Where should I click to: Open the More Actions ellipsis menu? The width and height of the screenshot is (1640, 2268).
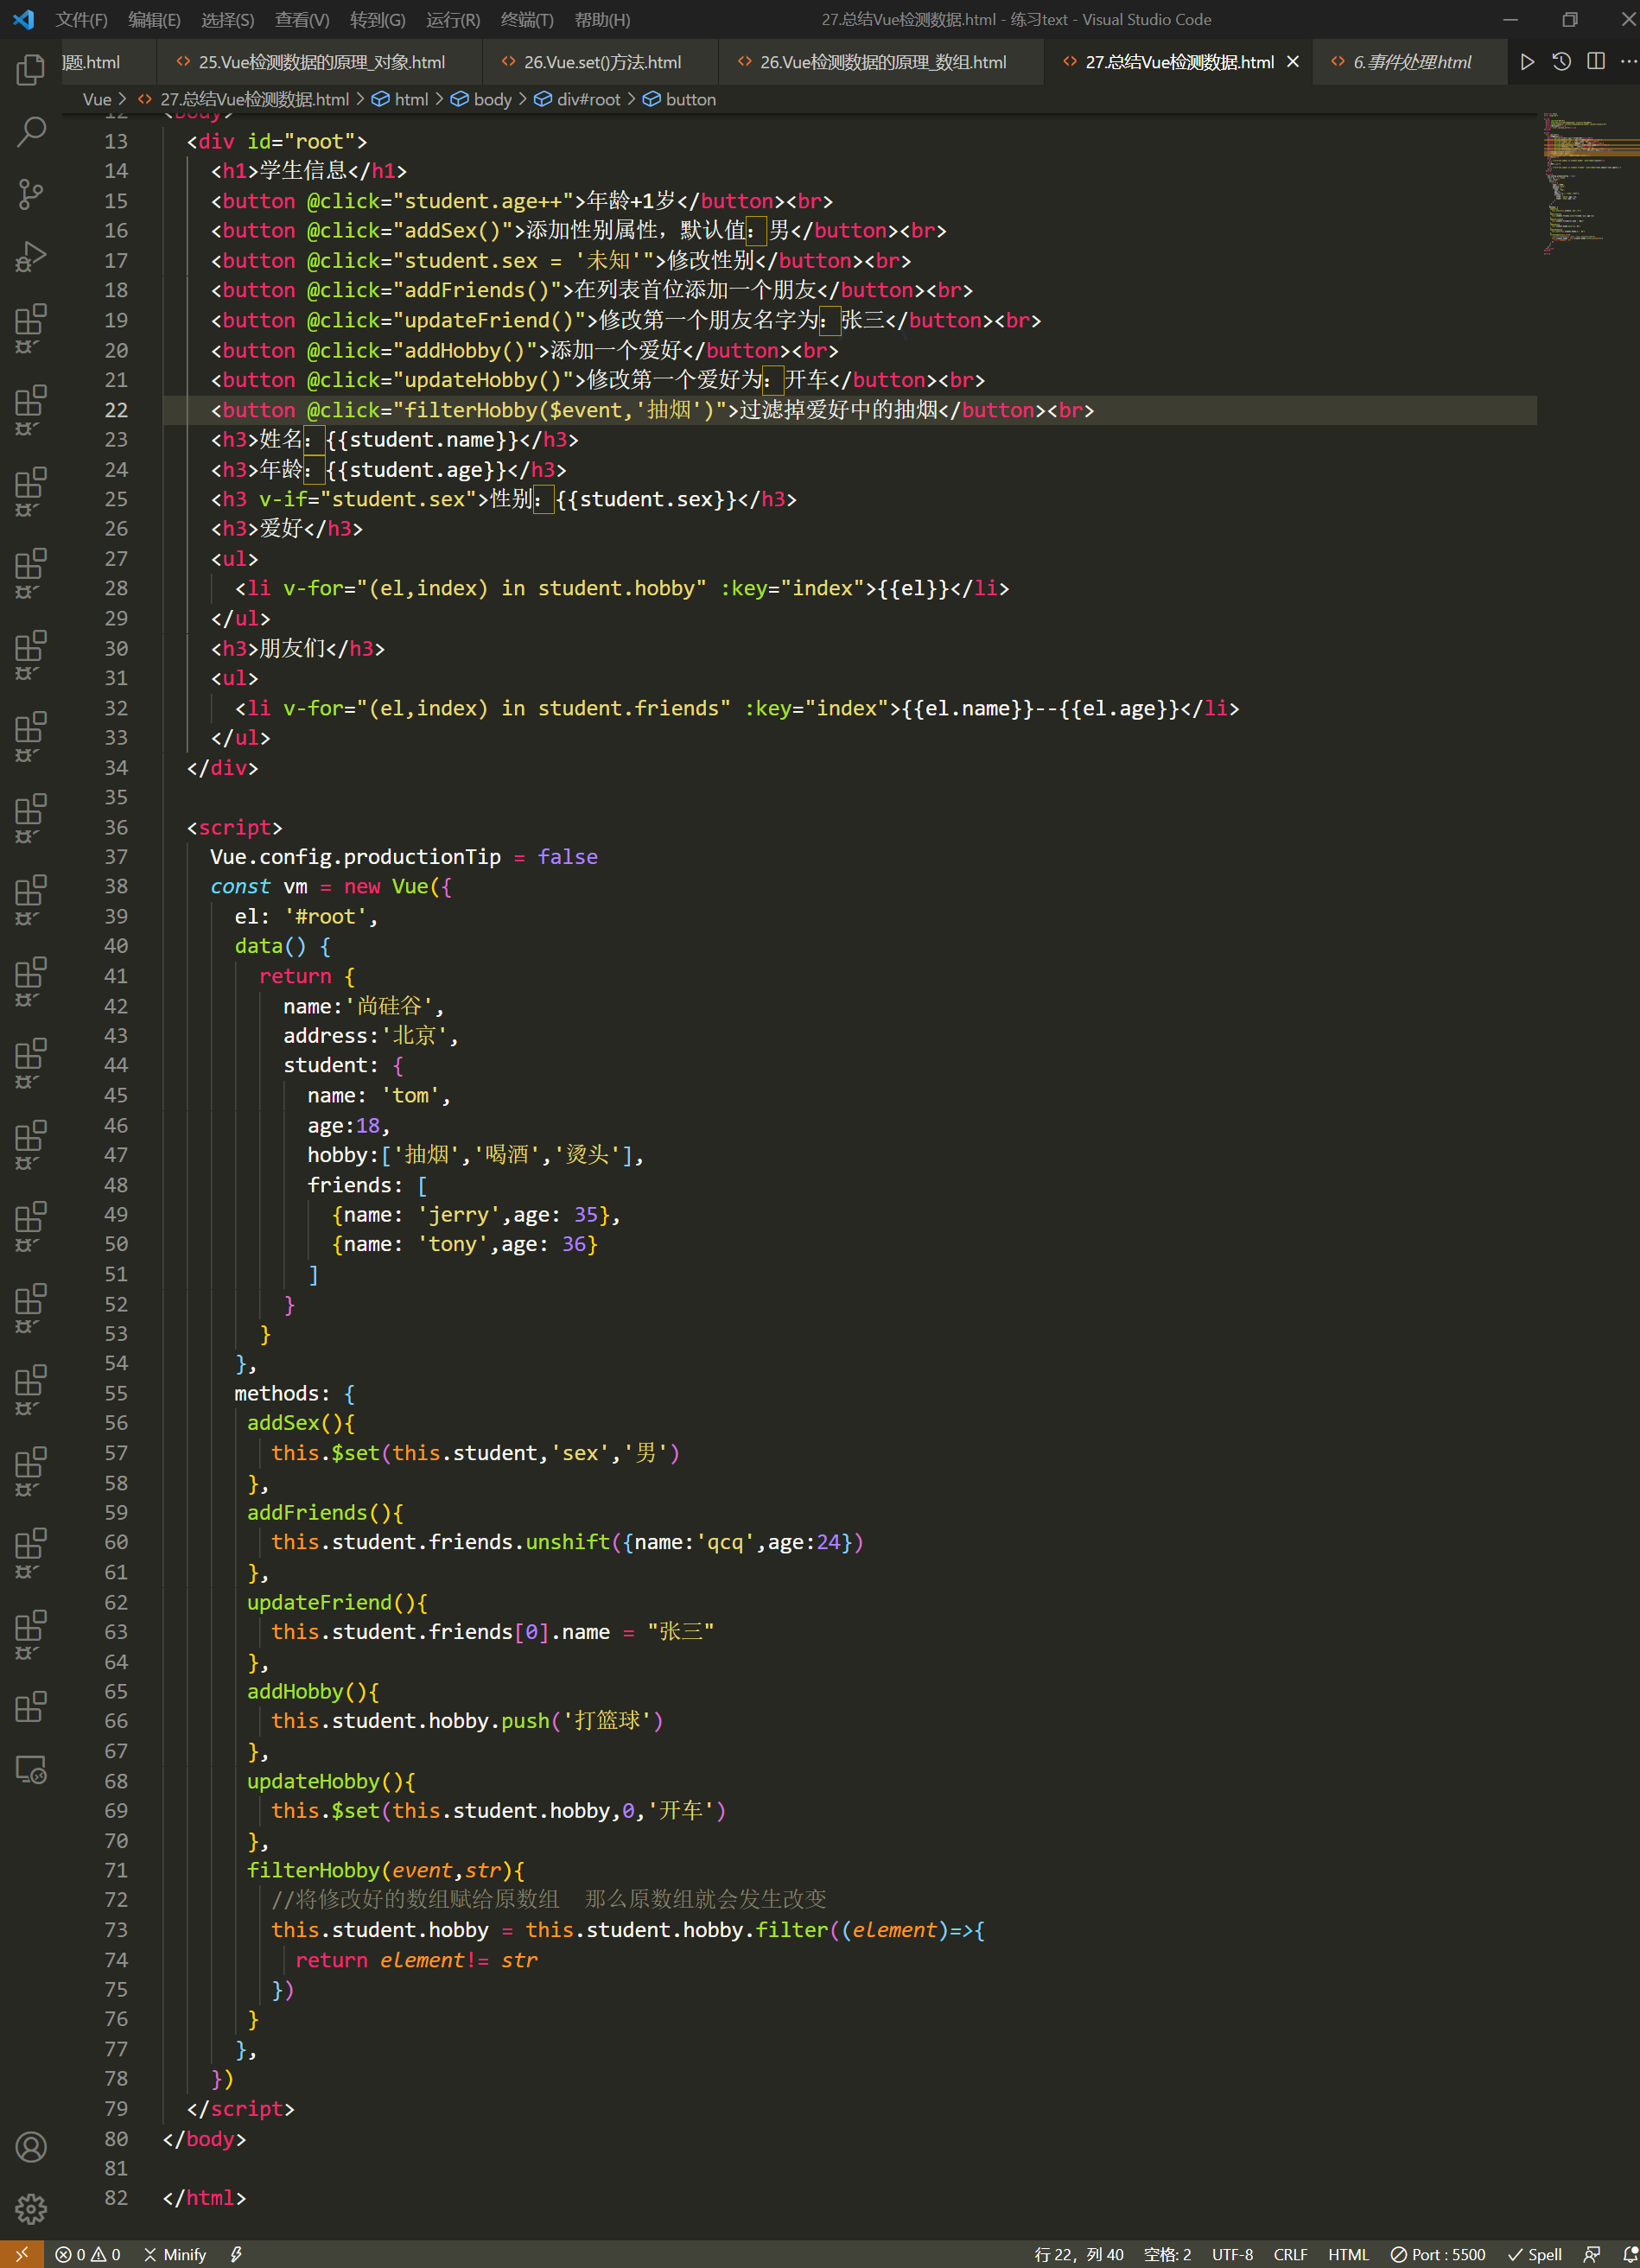click(1628, 62)
